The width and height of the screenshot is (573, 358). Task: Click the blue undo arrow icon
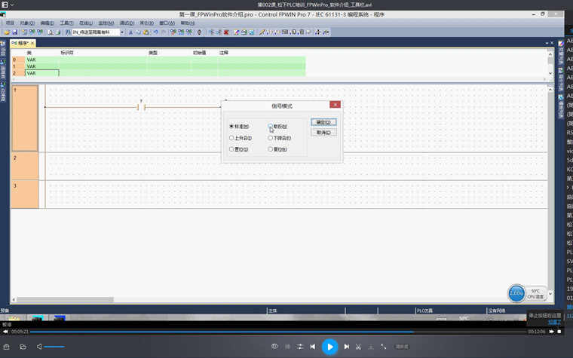(155, 32)
